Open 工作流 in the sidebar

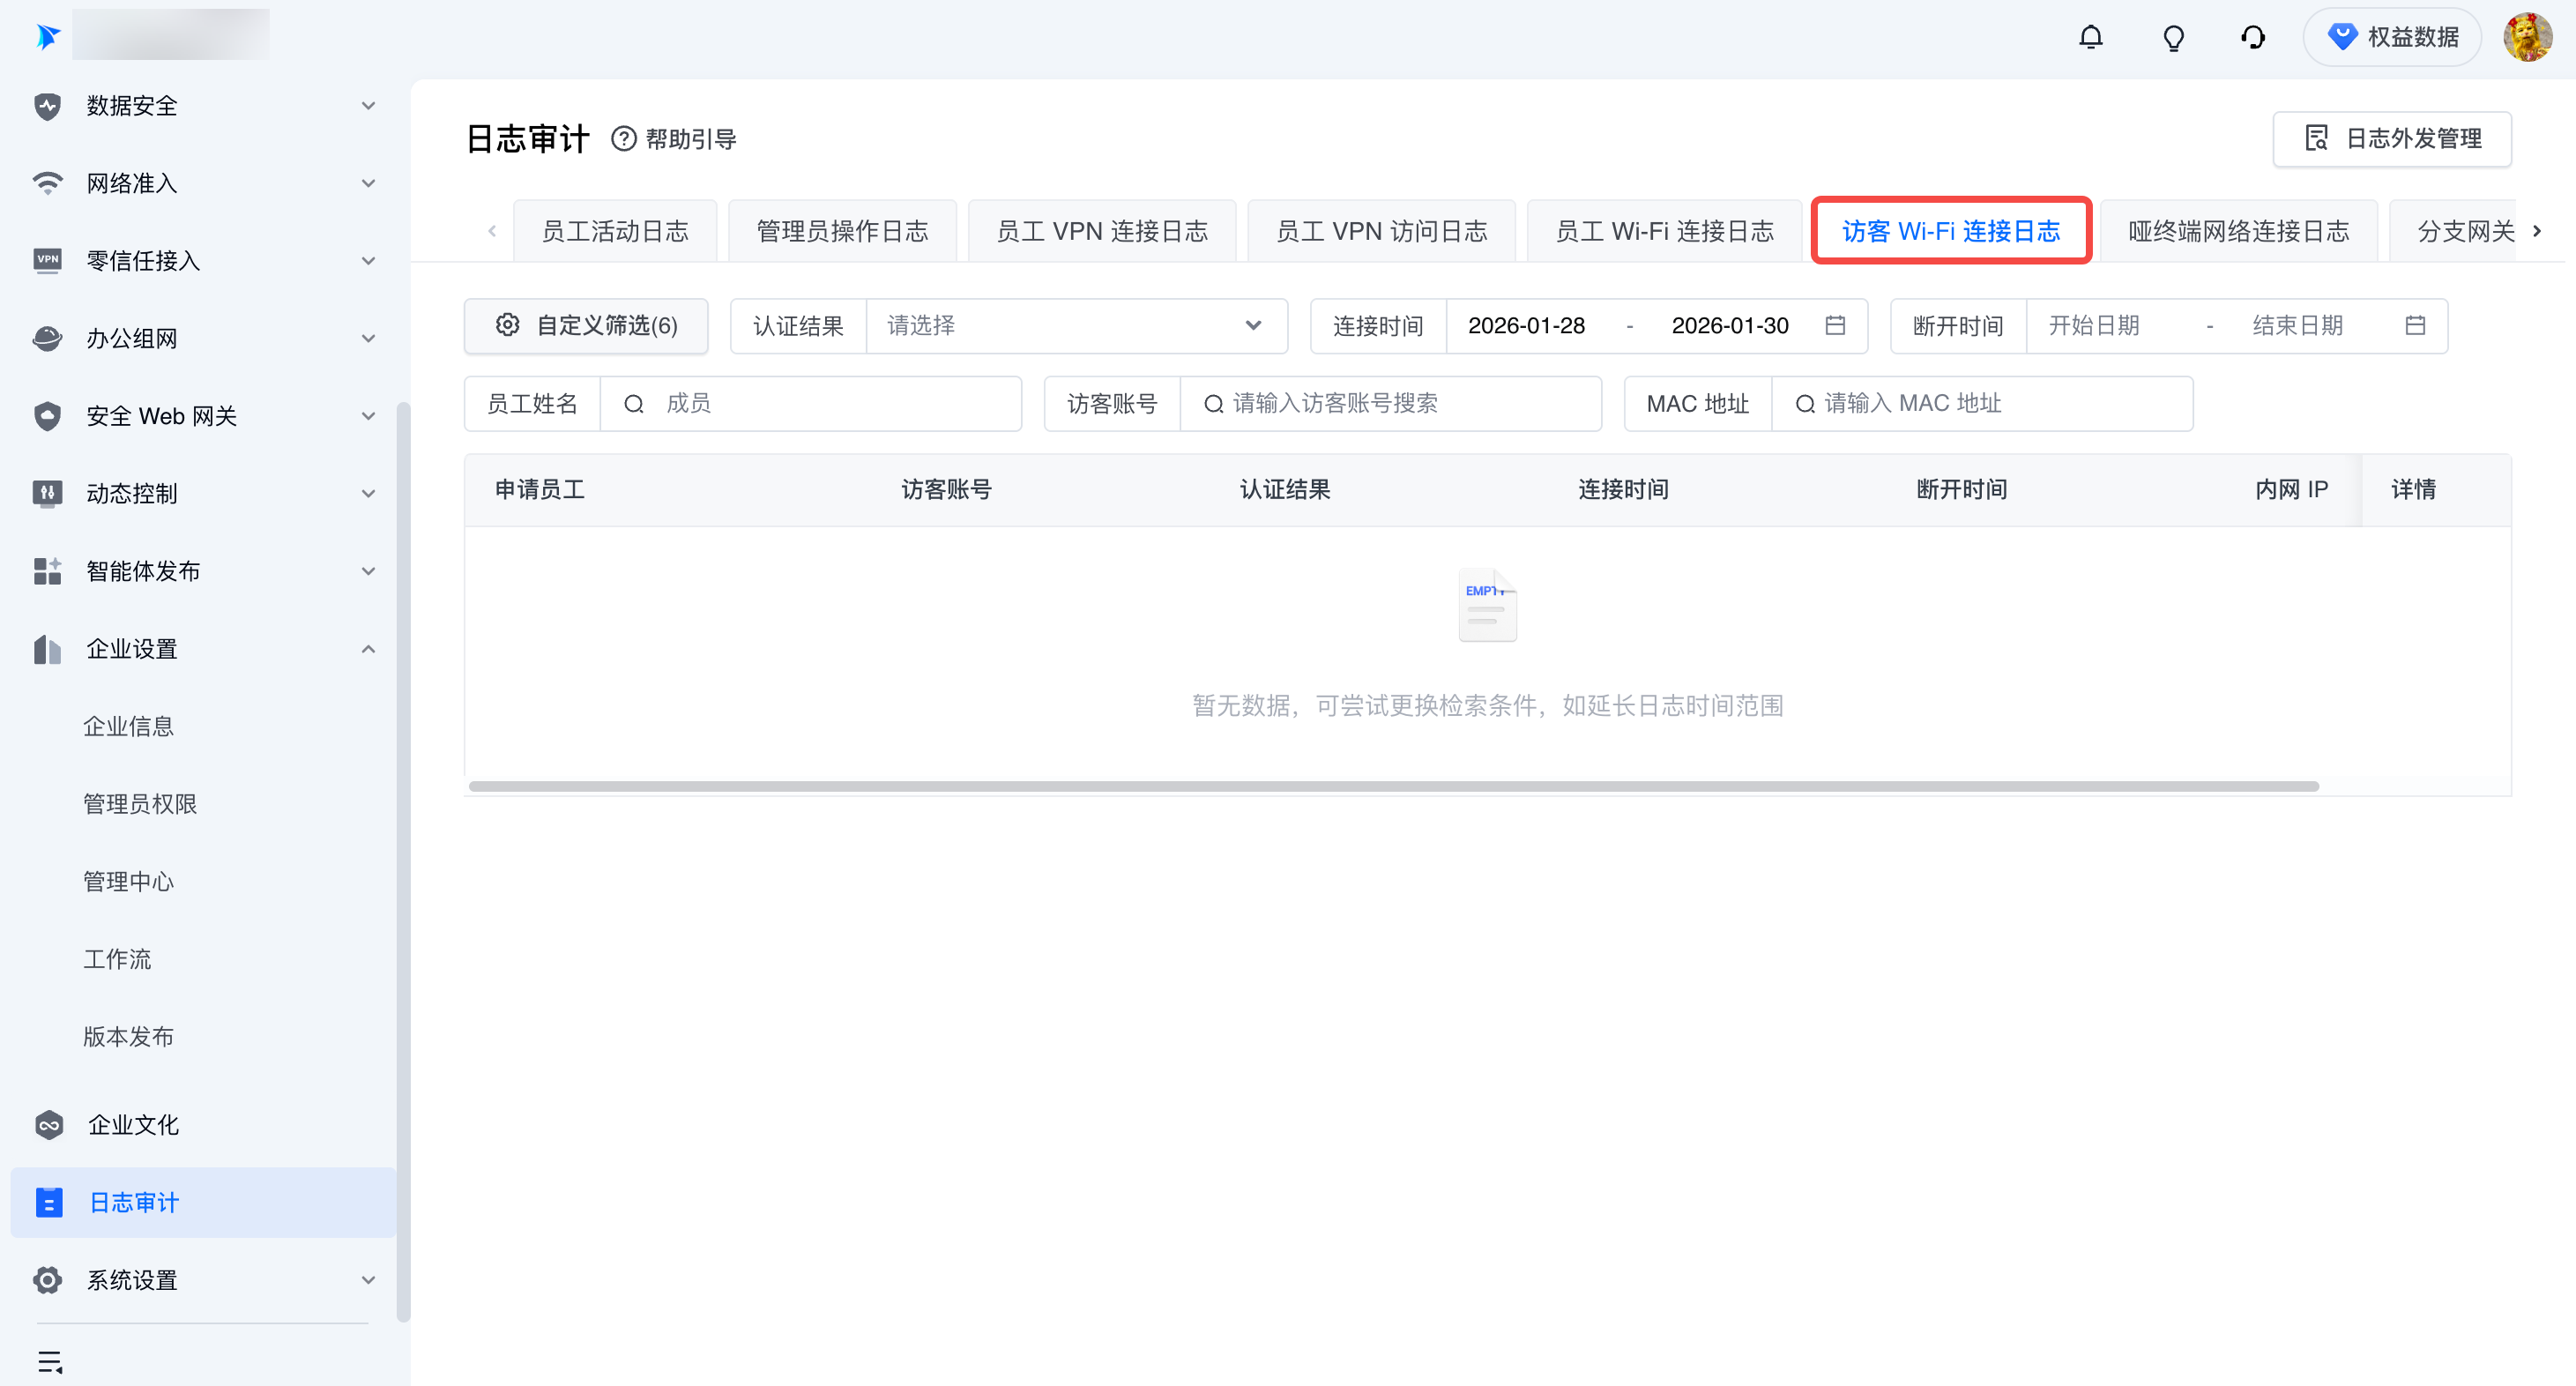117,958
